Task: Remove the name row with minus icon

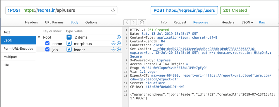Action: click(113, 43)
